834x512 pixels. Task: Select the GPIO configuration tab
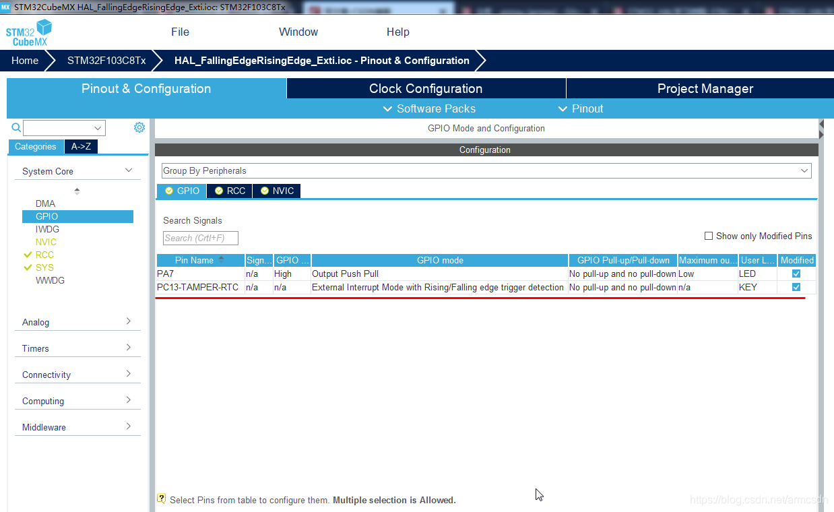pos(182,191)
